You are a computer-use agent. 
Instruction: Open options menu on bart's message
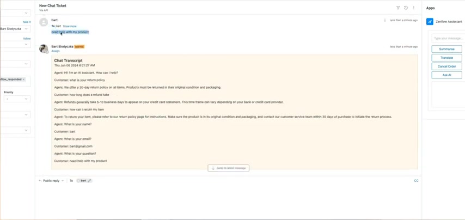click(385, 20)
